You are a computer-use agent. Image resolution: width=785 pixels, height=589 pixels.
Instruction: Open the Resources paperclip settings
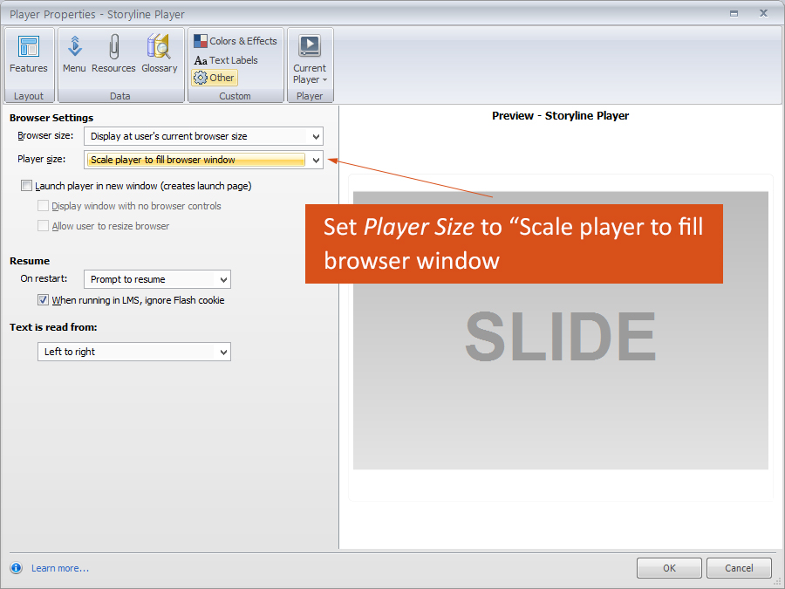[113, 54]
